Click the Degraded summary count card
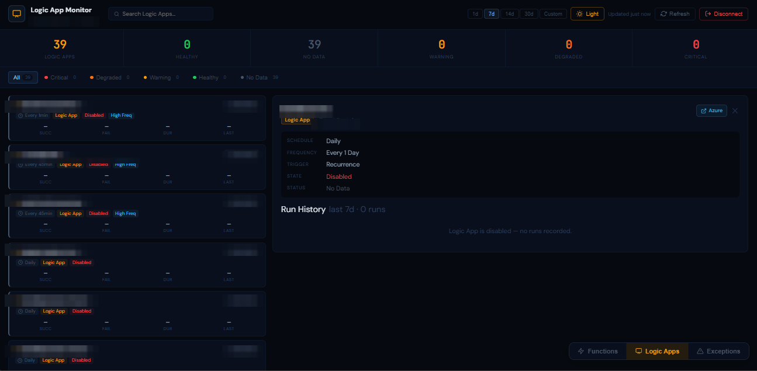The width and height of the screenshot is (757, 371). (569, 48)
